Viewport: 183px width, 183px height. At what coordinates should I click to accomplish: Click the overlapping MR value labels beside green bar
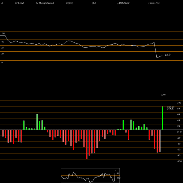[171, 108]
